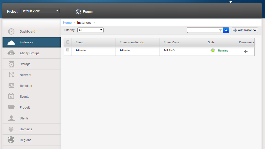Open the Filter by All dropdown
Image resolution: width=265 pixels, height=149 pixels.
point(90,30)
